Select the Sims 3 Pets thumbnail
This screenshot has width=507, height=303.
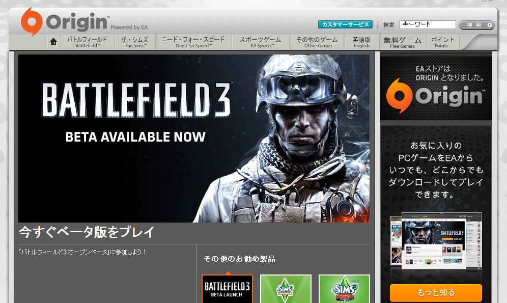coord(344,289)
